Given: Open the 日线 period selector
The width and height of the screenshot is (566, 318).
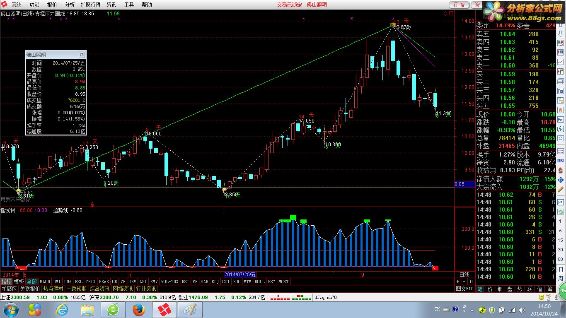Looking at the screenshot, I should tap(464, 275).
